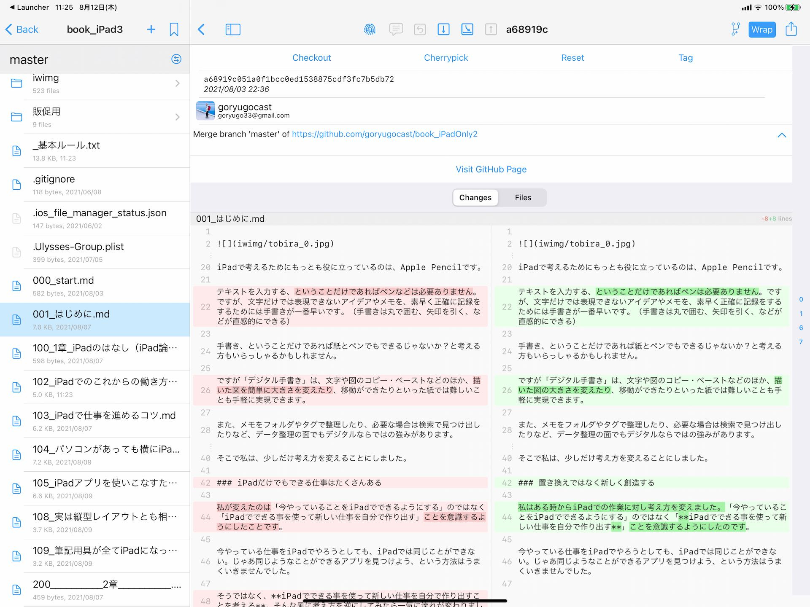Tap the push upload arrow icon
The image size is (810, 607).
pos(491,30)
